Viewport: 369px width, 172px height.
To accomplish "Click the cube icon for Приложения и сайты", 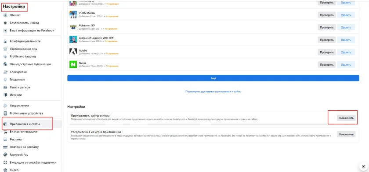I will pos(5,124).
